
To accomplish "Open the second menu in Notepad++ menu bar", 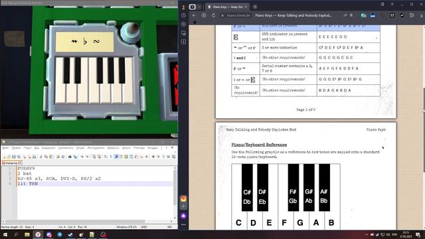I will click(16, 148).
